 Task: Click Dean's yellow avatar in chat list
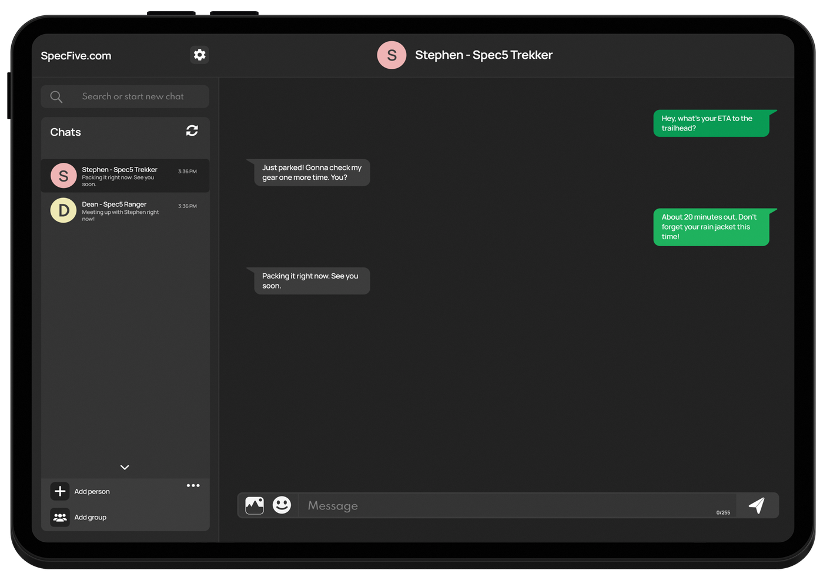tap(63, 210)
